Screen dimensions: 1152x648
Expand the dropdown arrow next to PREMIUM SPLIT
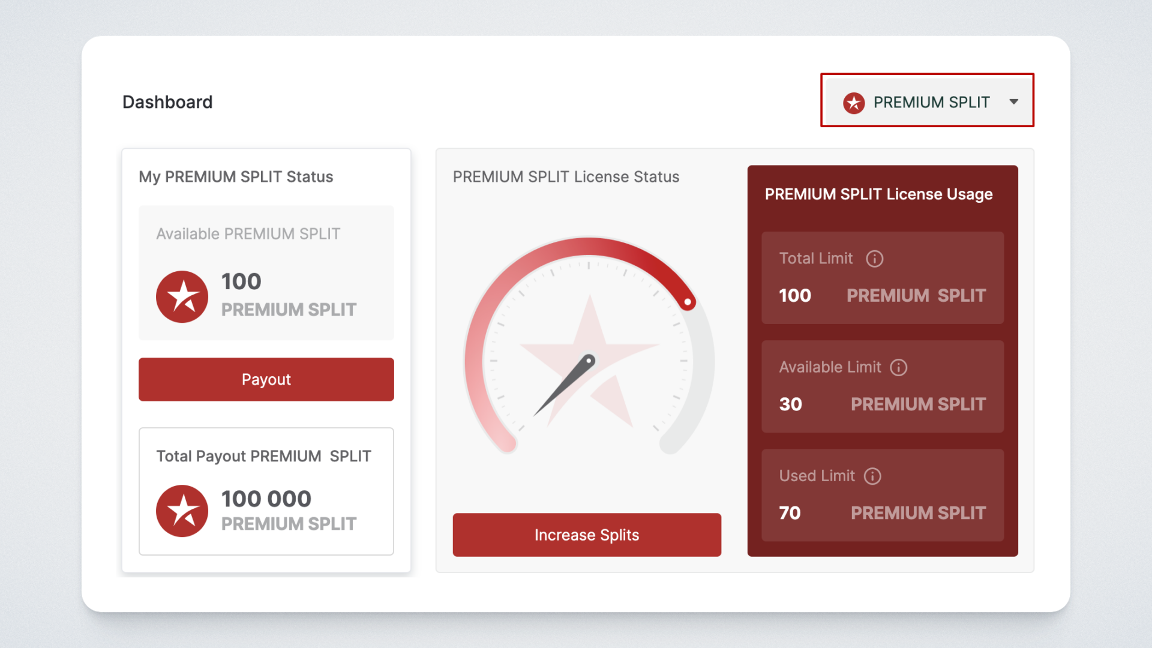point(1014,102)
